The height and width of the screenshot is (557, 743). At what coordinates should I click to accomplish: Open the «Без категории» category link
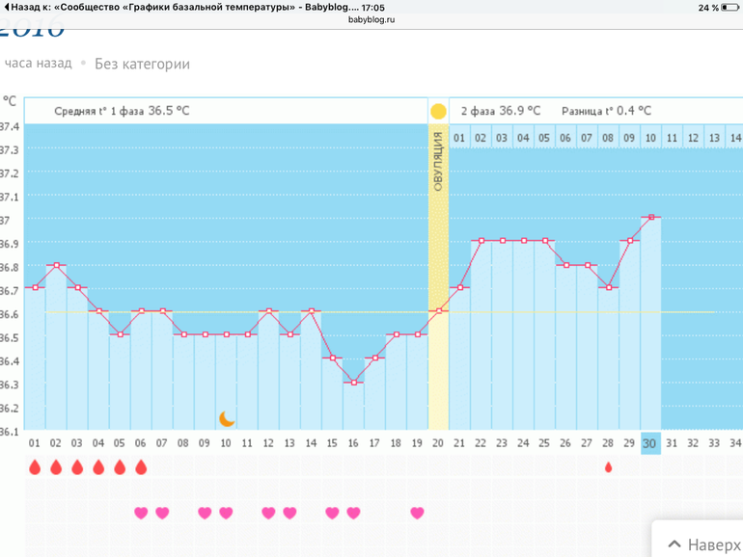142,64
